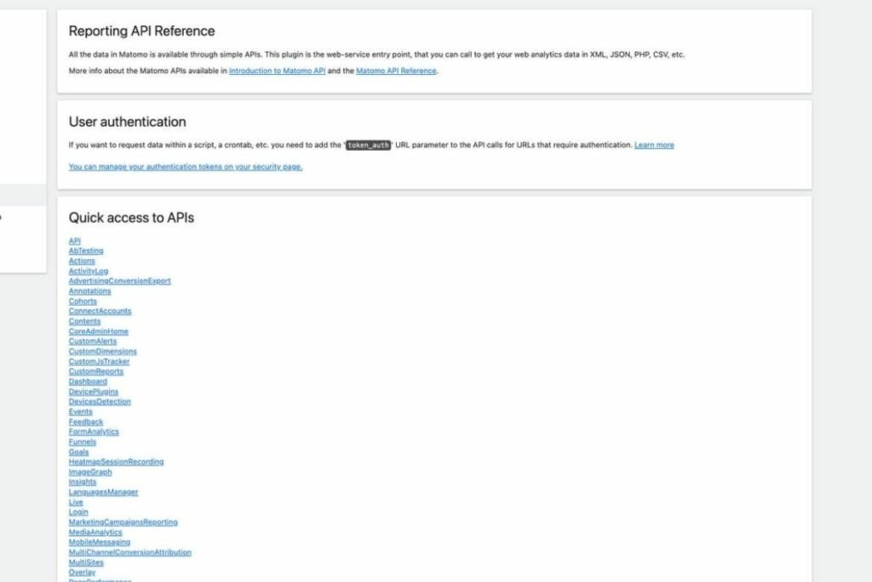Jump to the AbTesting API section
Screen dimensions: 872x582
(86, 251)
